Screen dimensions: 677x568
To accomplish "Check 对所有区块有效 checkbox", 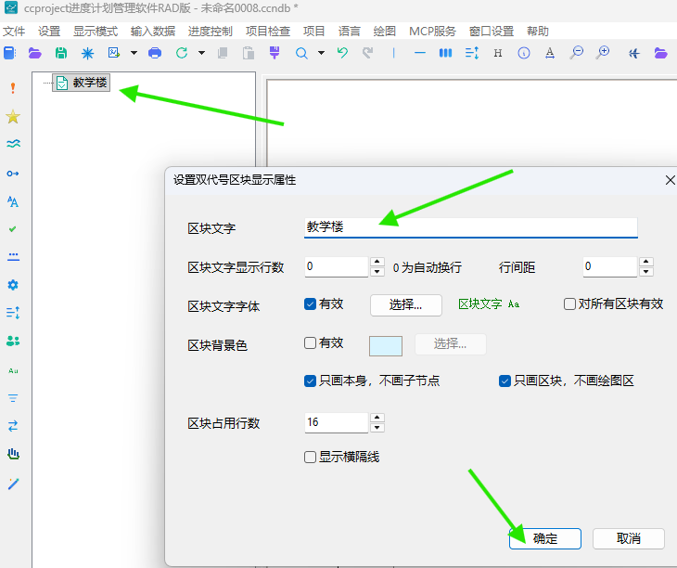I will (569, 304).
